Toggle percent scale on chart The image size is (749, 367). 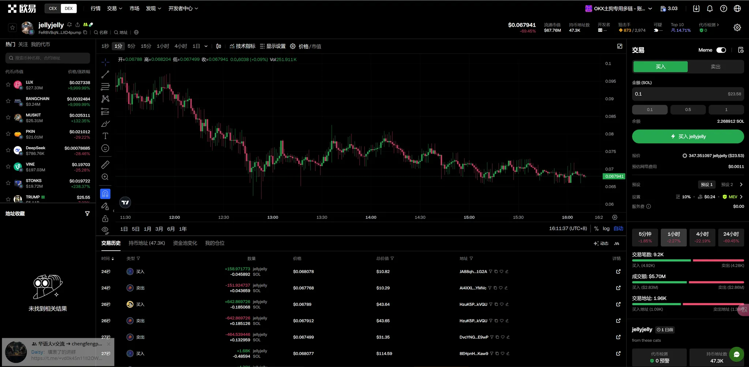596,229
